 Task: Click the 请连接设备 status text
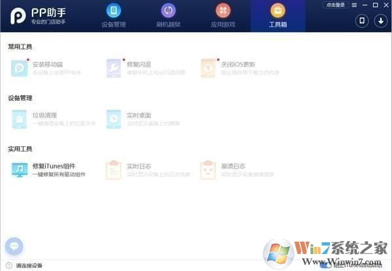pos(29,266)
